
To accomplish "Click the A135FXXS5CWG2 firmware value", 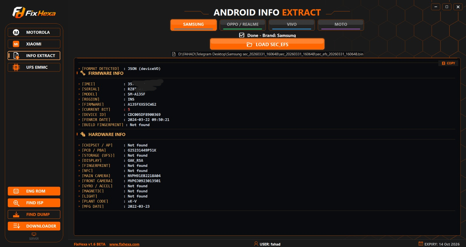I will click(x=142, y=105).
